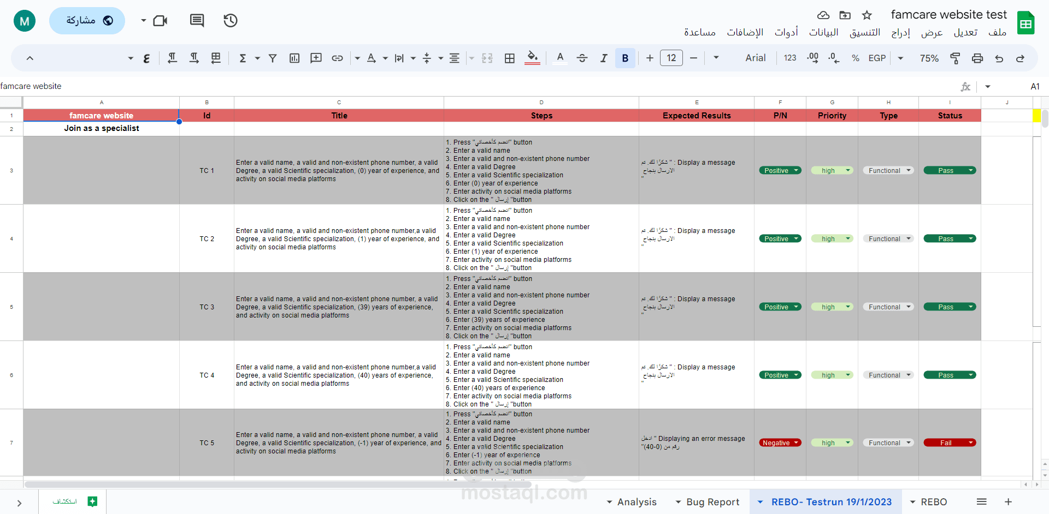Open the Functional type chip in TC 3 row
Image resolution: width=1049 pixels, height=514 pixels.
pos(888,307)
